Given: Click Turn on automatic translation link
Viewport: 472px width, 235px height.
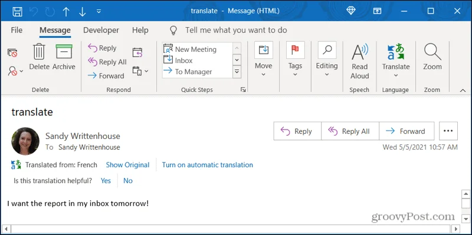Looking at the screenshot, I should tap(208, 165).
